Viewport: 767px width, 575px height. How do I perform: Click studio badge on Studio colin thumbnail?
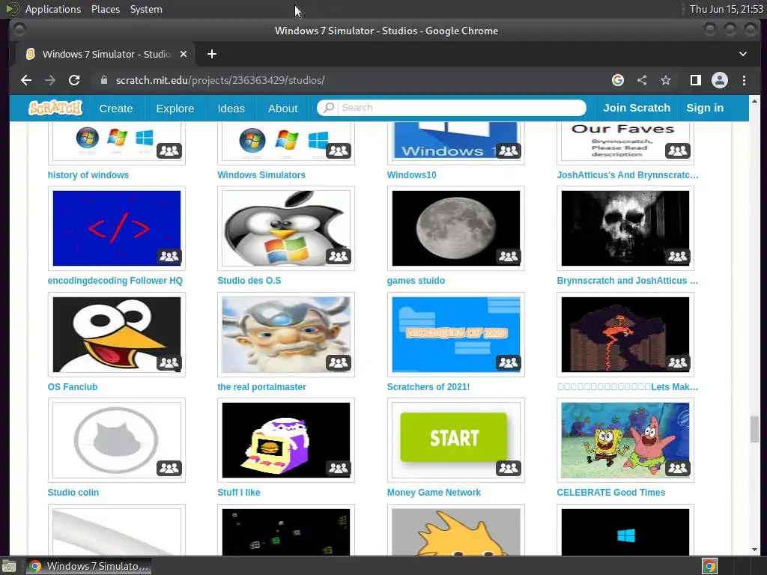(169, 468)
